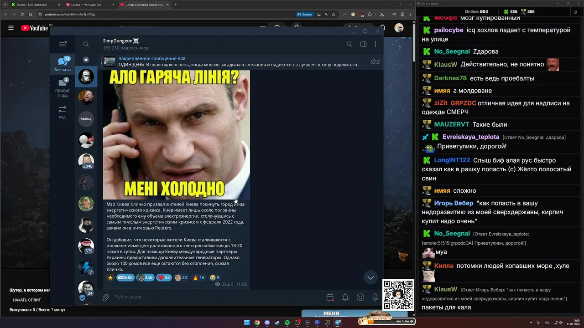The image size is (584, 328).
Task: Show hidden tray icons chevron
Action: pyautogui.click(x=531, y=323)
